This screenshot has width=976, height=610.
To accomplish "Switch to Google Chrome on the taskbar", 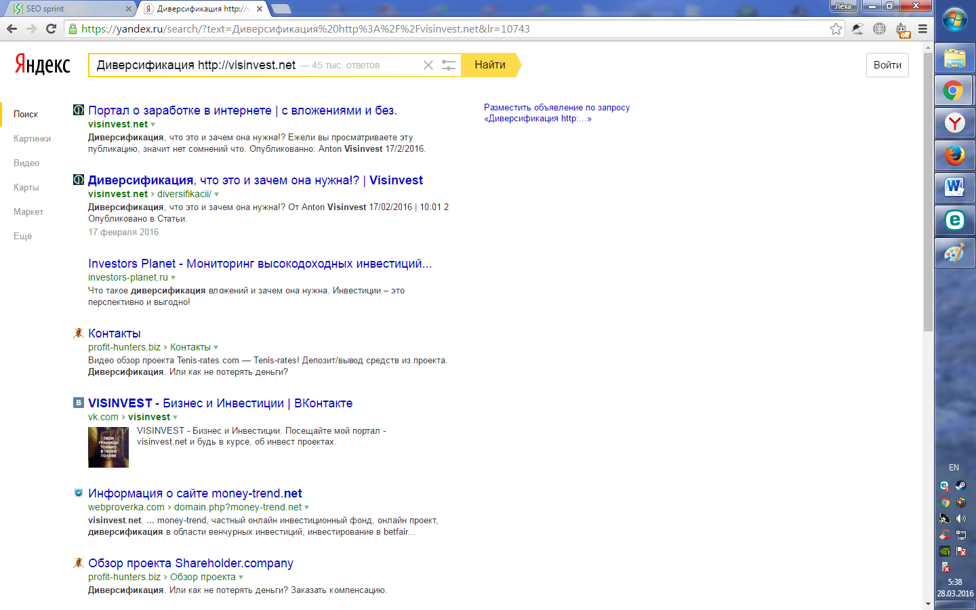I will (954, 90).
